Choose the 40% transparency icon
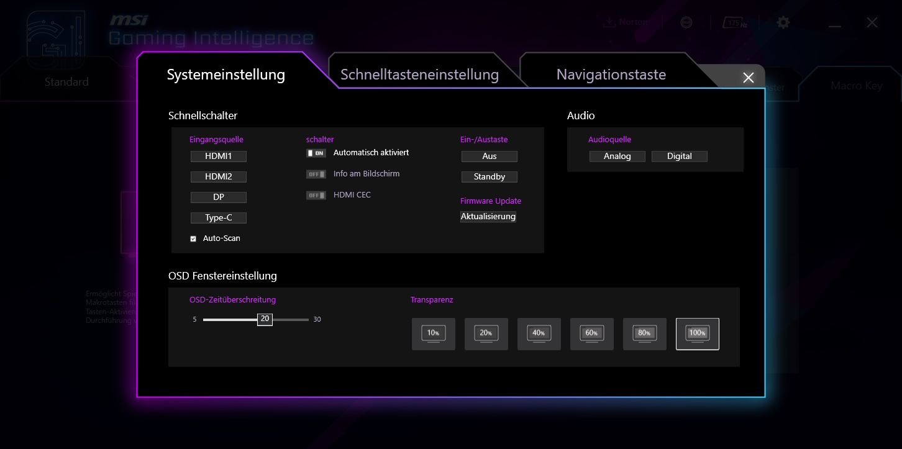902x449 pixels. click(x=539, y=334)
